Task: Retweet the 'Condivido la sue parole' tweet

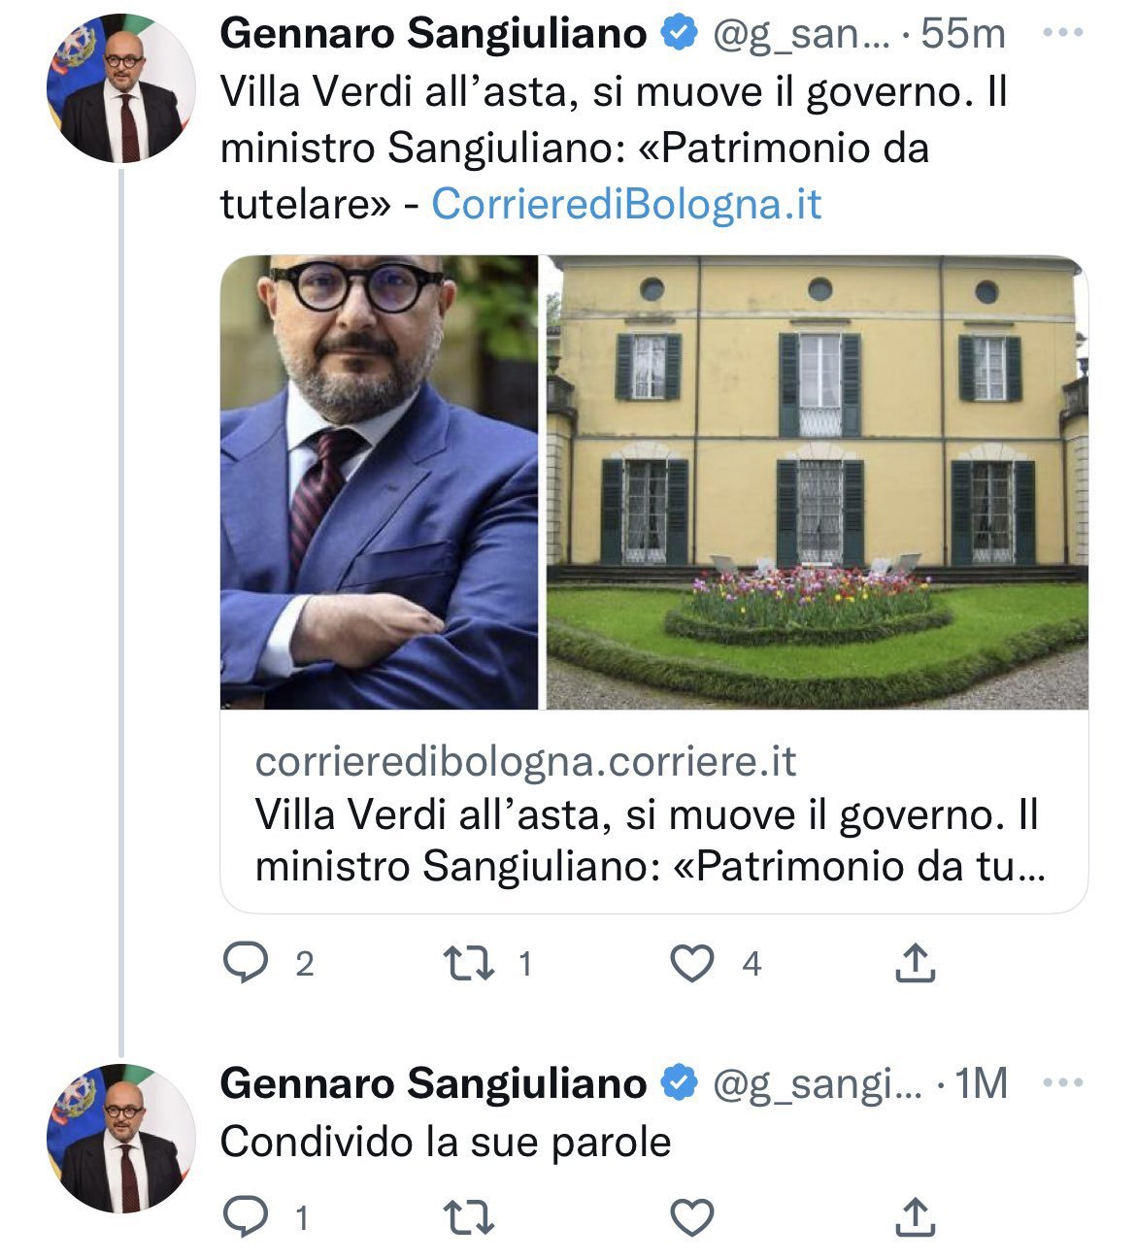Action: [x=467, y=1217]
